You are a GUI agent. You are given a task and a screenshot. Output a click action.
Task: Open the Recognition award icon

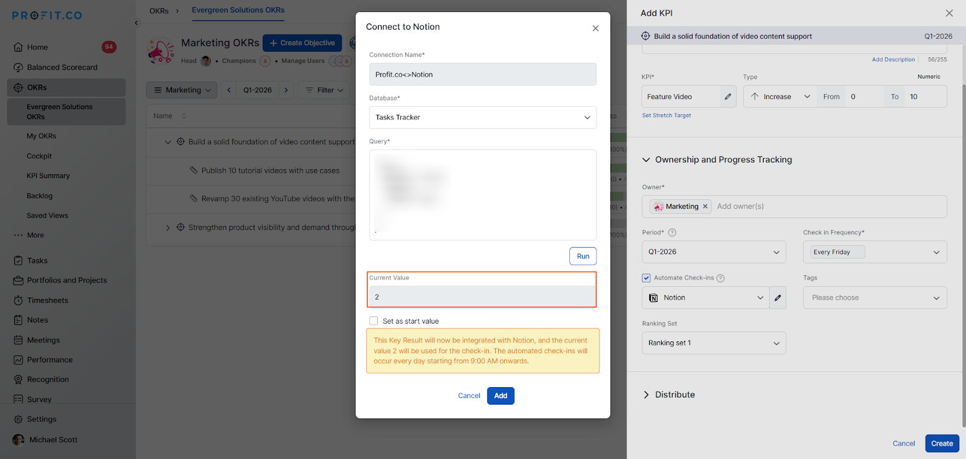point(18,380)
